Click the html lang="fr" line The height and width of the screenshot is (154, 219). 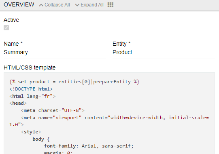32,96
